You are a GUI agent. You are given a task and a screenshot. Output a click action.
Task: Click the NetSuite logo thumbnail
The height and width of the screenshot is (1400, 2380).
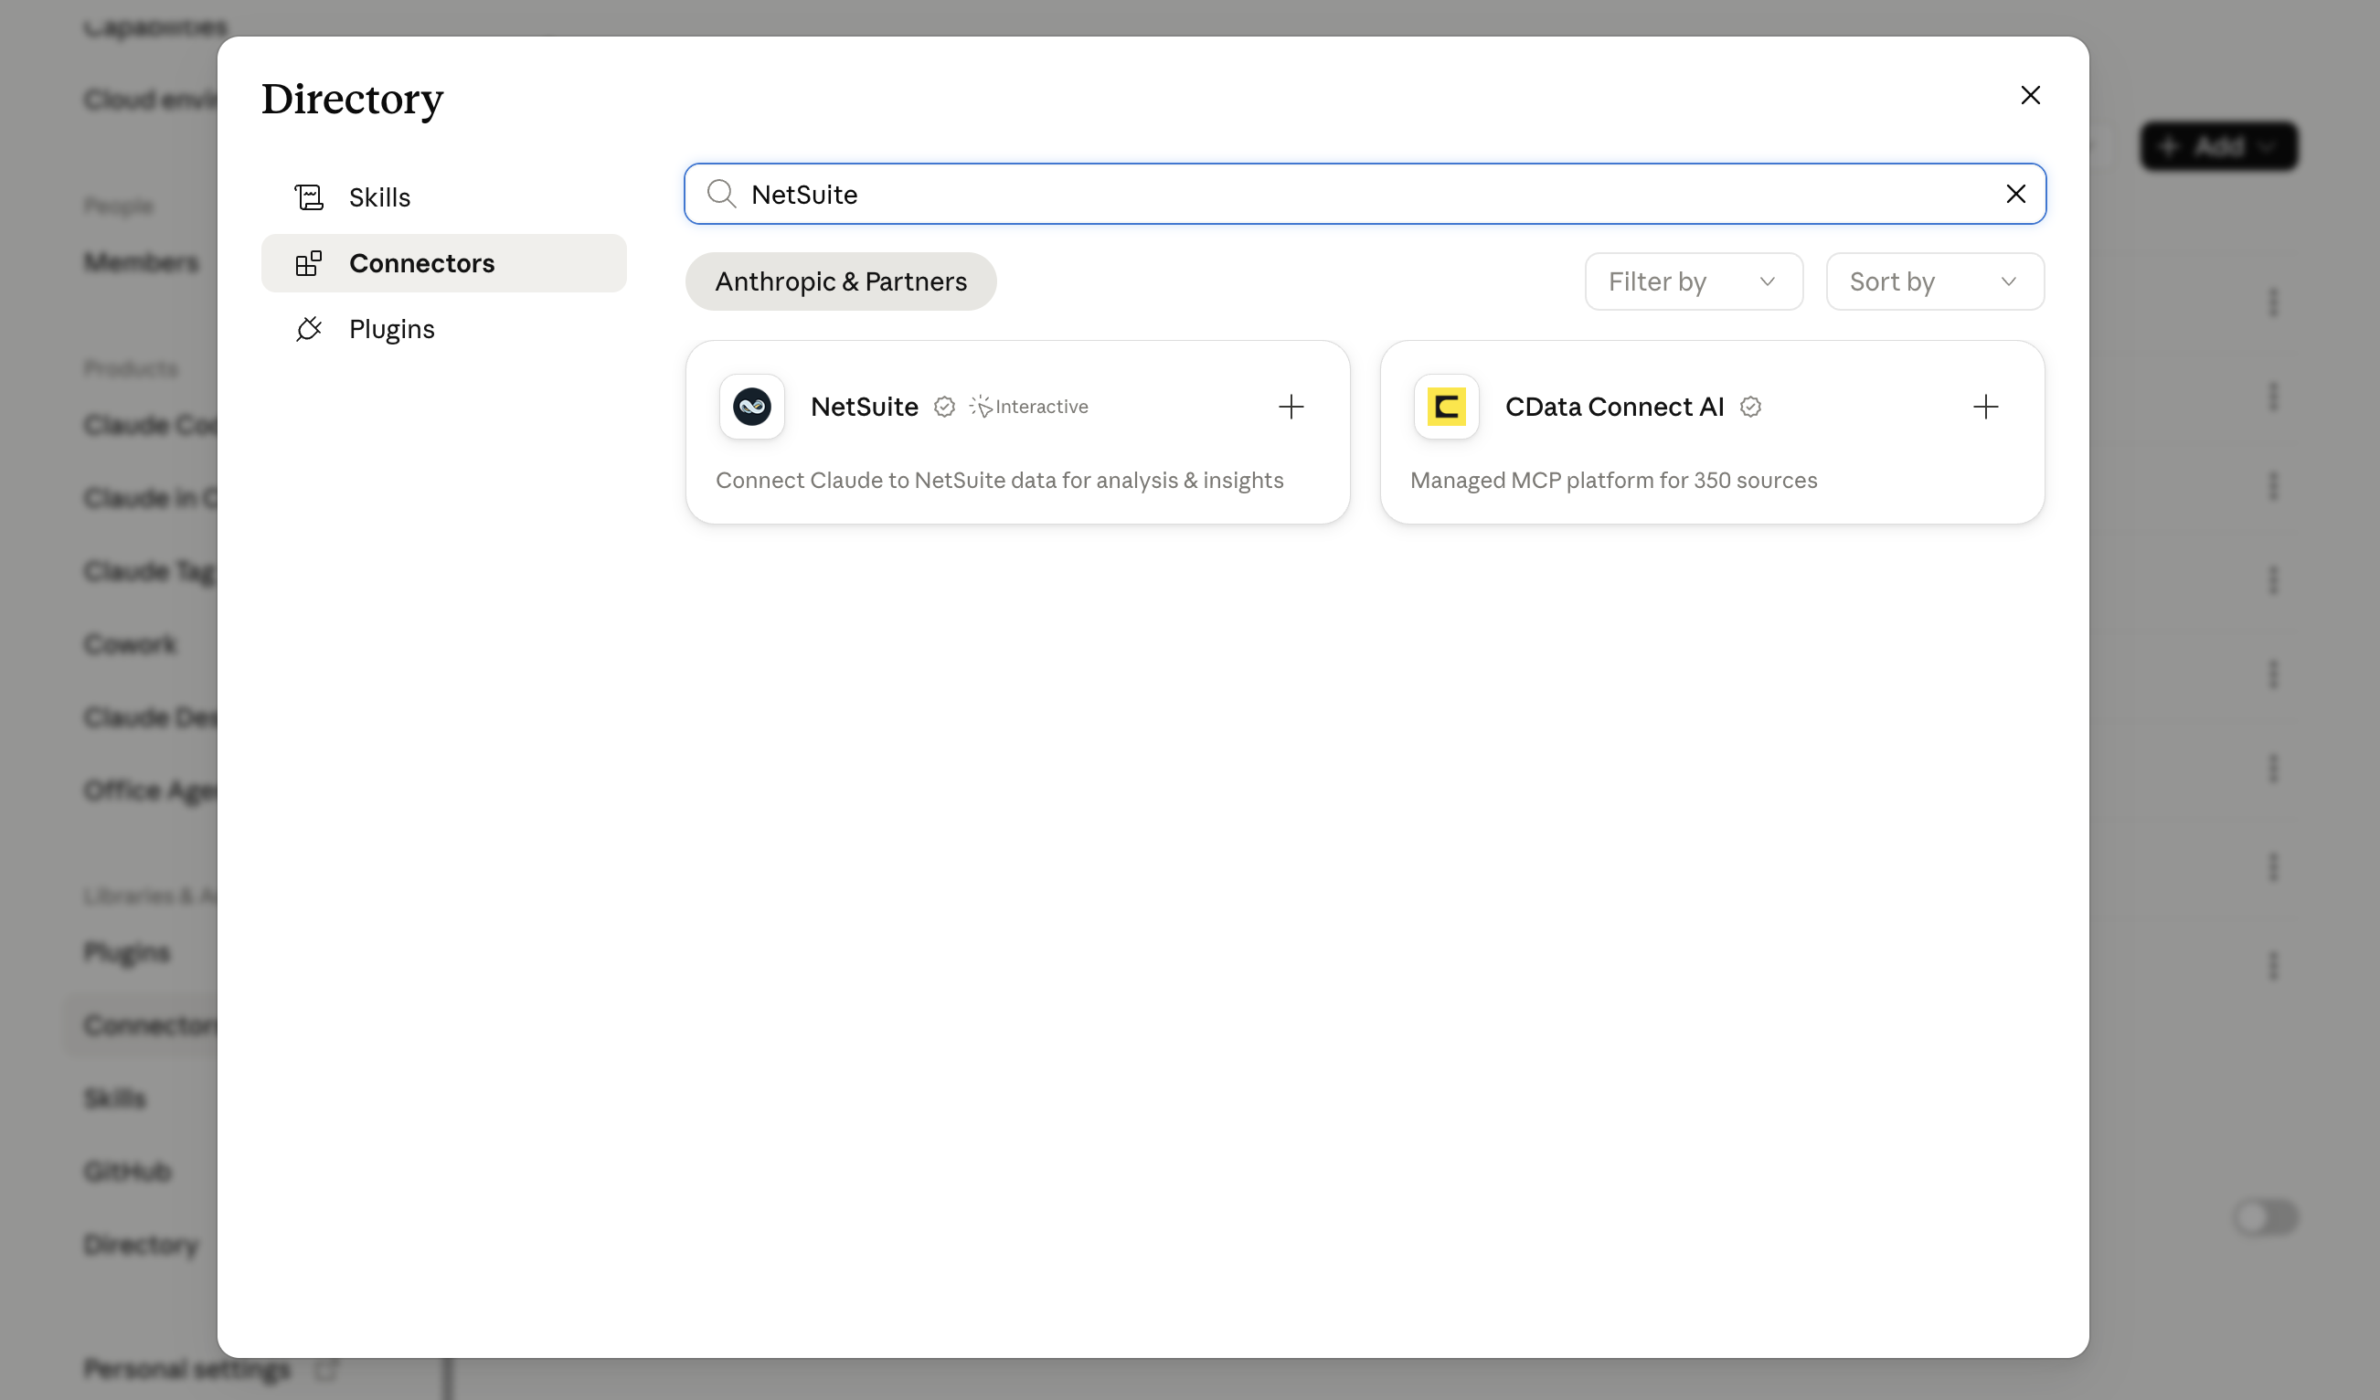click(x=752, y=407)
